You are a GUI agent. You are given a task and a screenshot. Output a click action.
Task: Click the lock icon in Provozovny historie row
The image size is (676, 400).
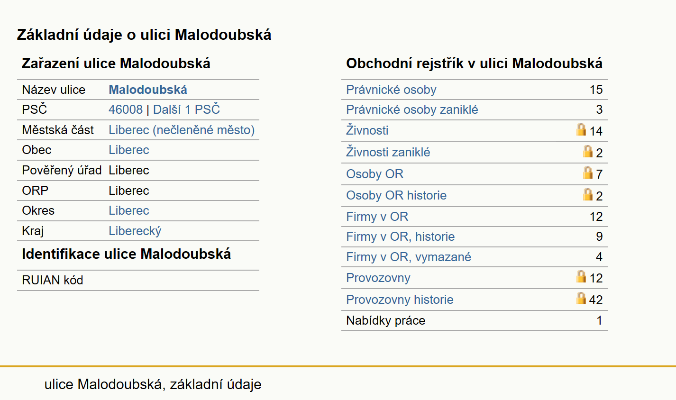pyautogui.click(x=581, y=298)
